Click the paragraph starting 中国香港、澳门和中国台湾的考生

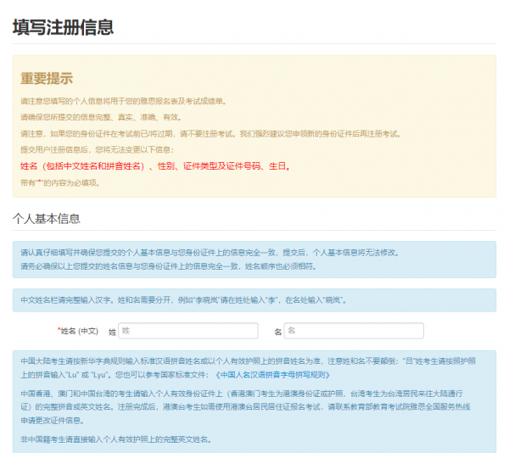click(x=245, y=407)
